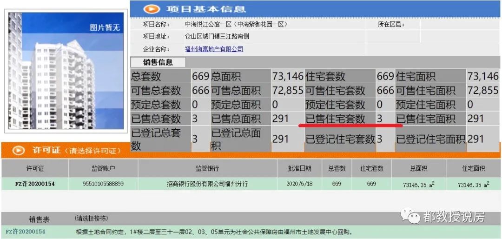Click the 已售住宅套数 label
502x239 pixels.
[335, 119]
